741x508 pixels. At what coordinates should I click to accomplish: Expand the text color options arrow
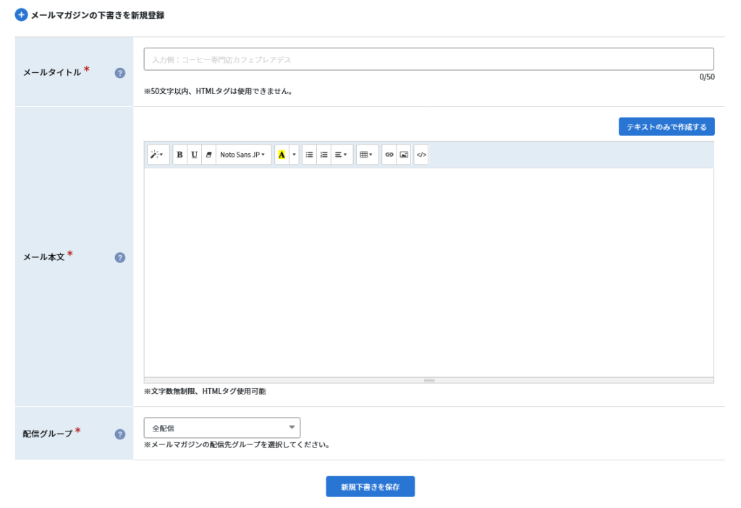pos(295,155)
